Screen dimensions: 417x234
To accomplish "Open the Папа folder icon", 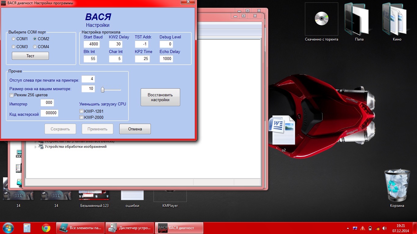I will tap(359, 19).
